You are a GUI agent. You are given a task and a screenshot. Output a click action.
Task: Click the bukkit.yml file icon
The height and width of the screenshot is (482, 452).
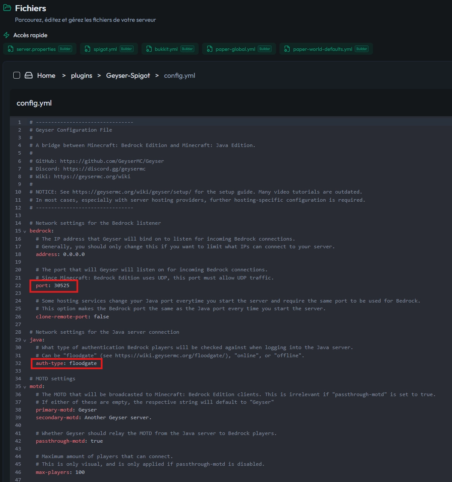[x=149, y=49]
